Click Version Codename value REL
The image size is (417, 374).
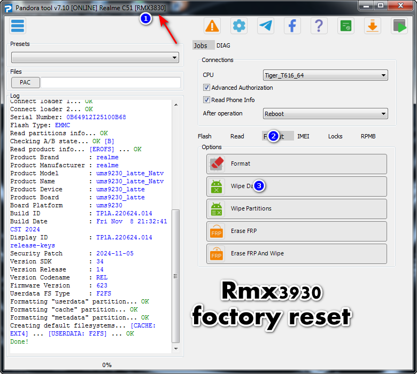pos(102,277)
